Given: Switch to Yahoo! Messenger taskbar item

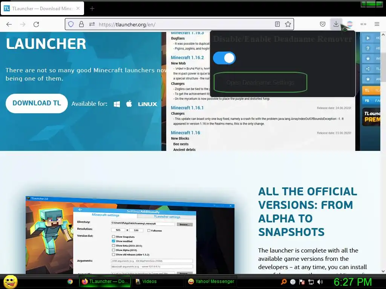Looking at the screenshot, I should pos(211,281).
